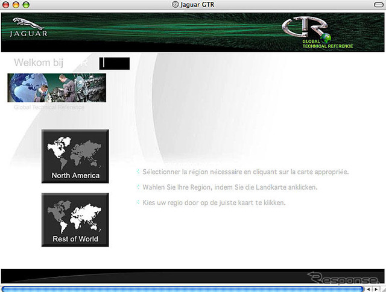
Task: Click the scroll left arrow
Action: tap(369, 290)
